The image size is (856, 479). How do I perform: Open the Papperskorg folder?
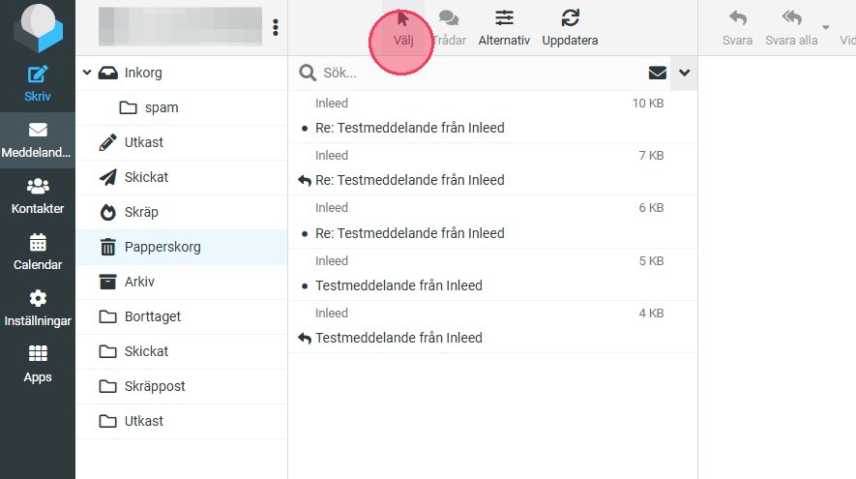click(x=162, y=247)
